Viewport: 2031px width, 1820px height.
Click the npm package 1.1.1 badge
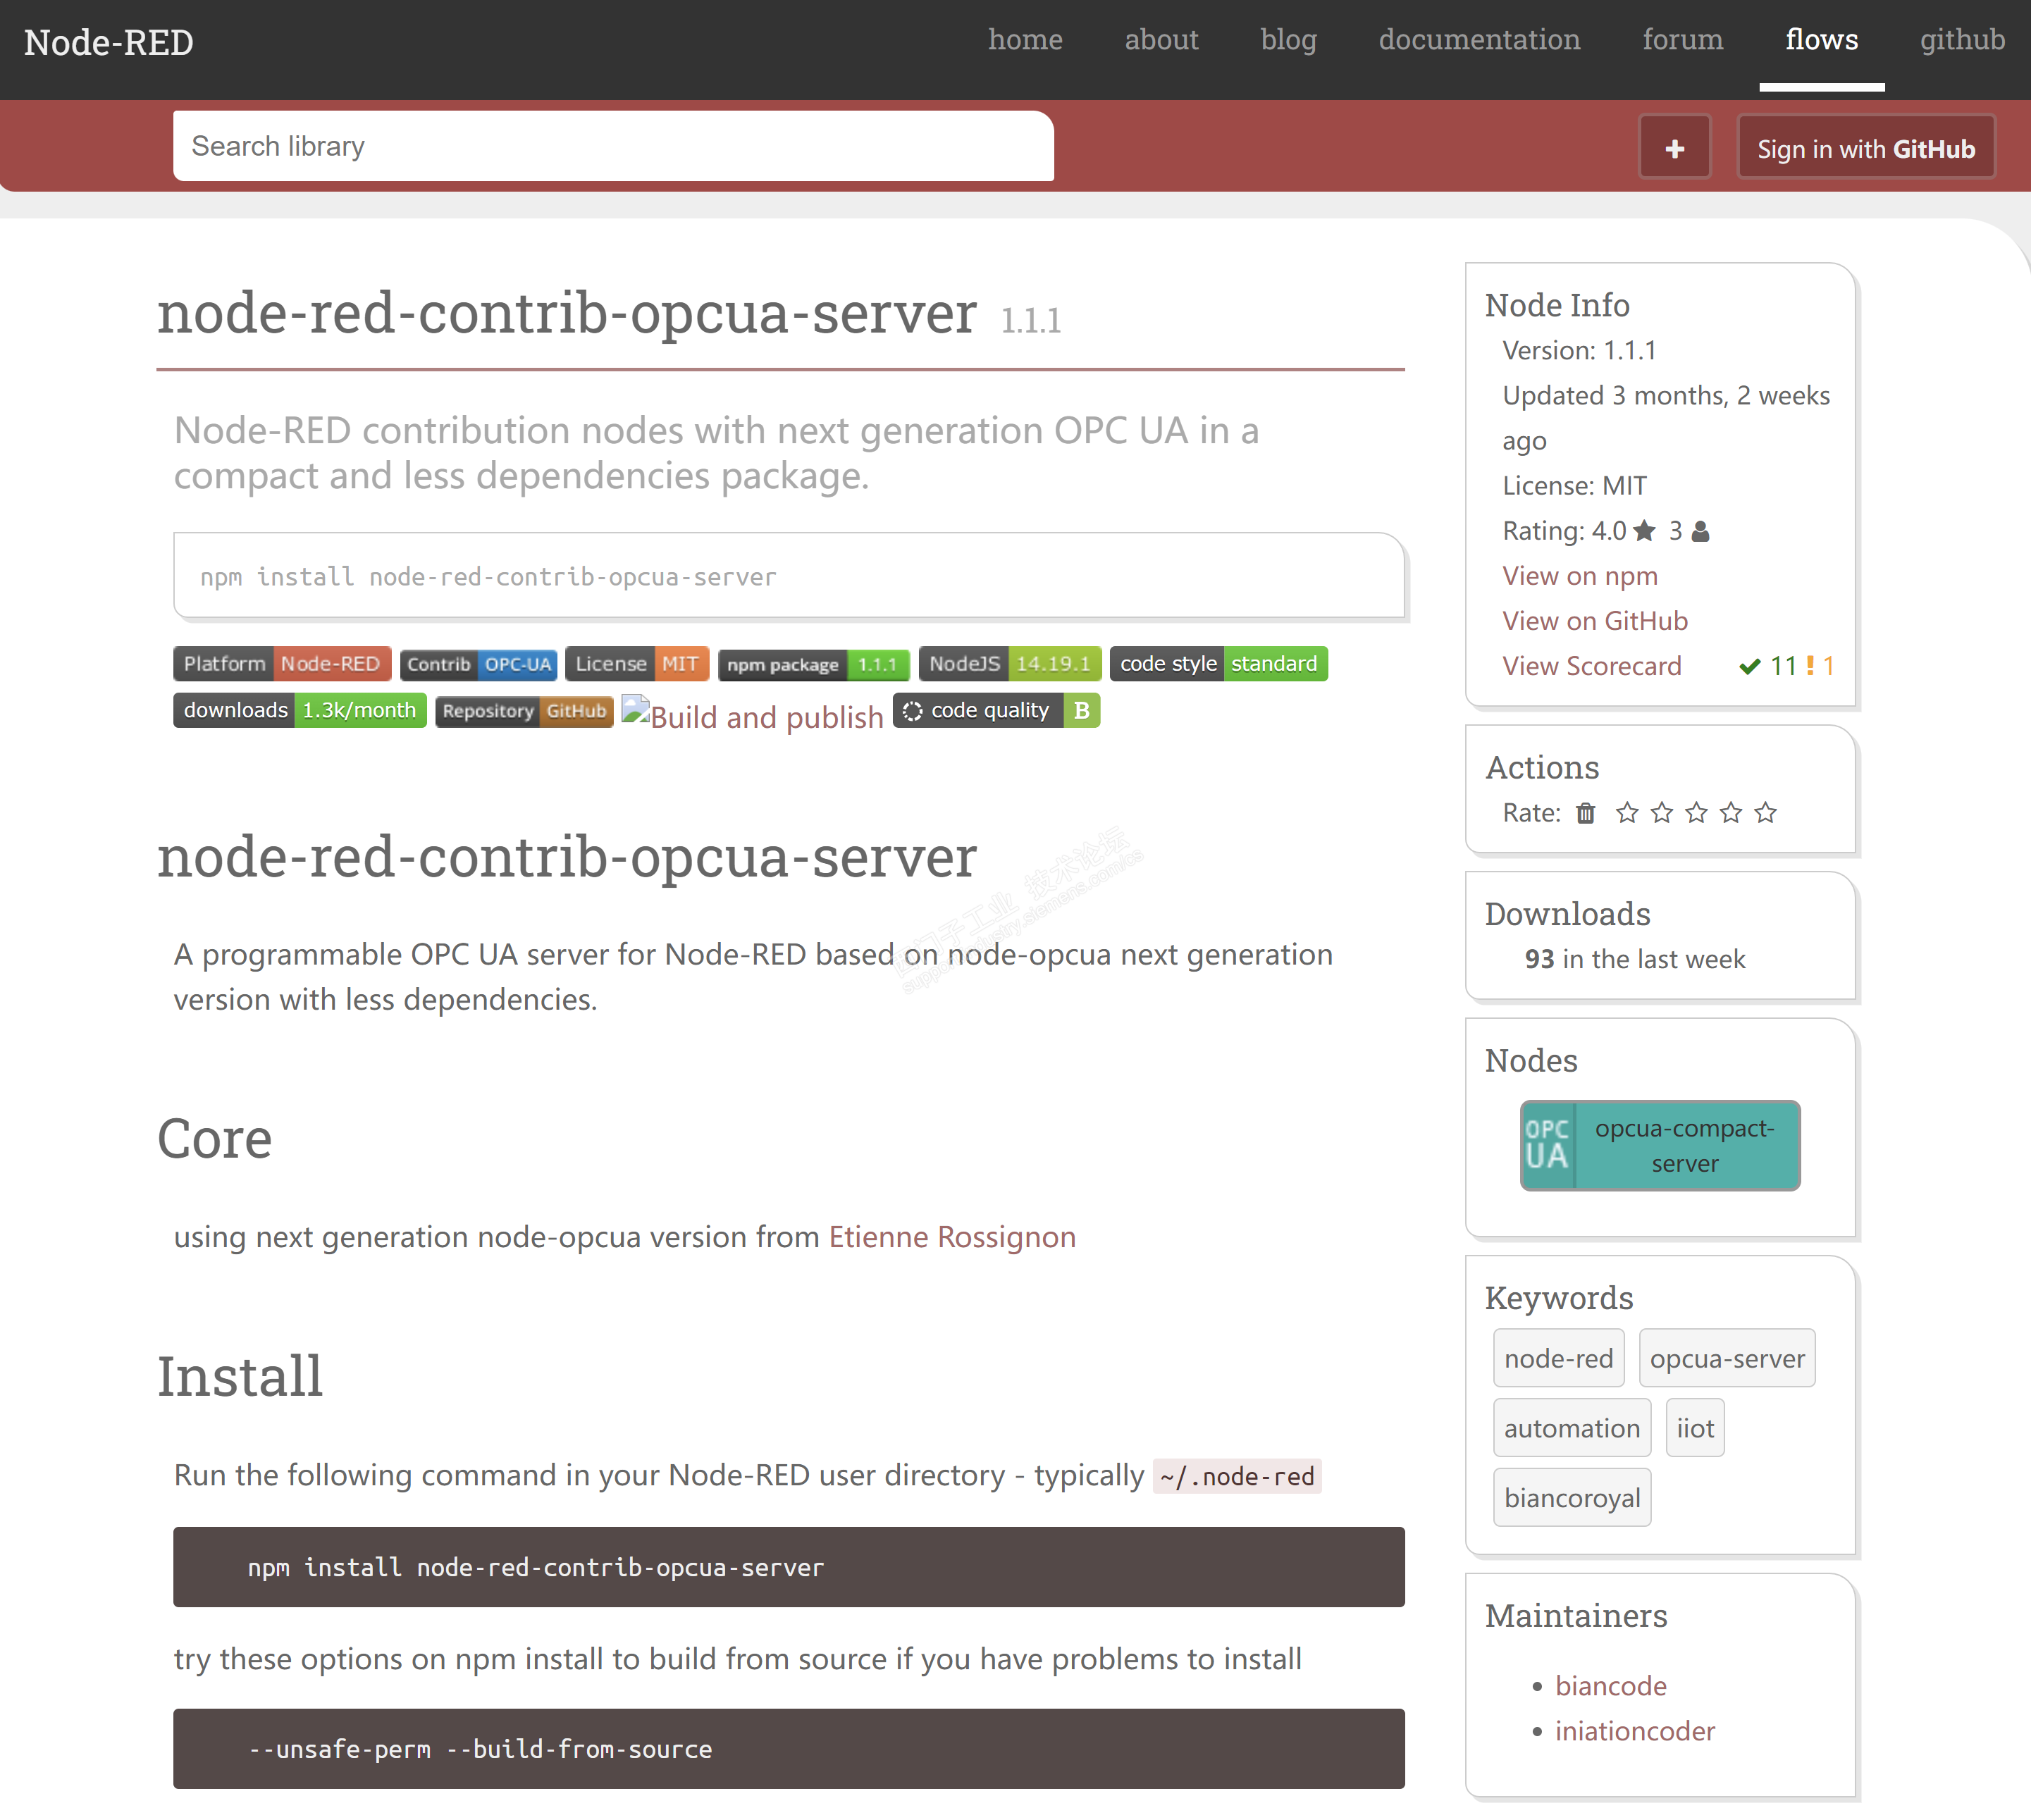click(813, 664)
